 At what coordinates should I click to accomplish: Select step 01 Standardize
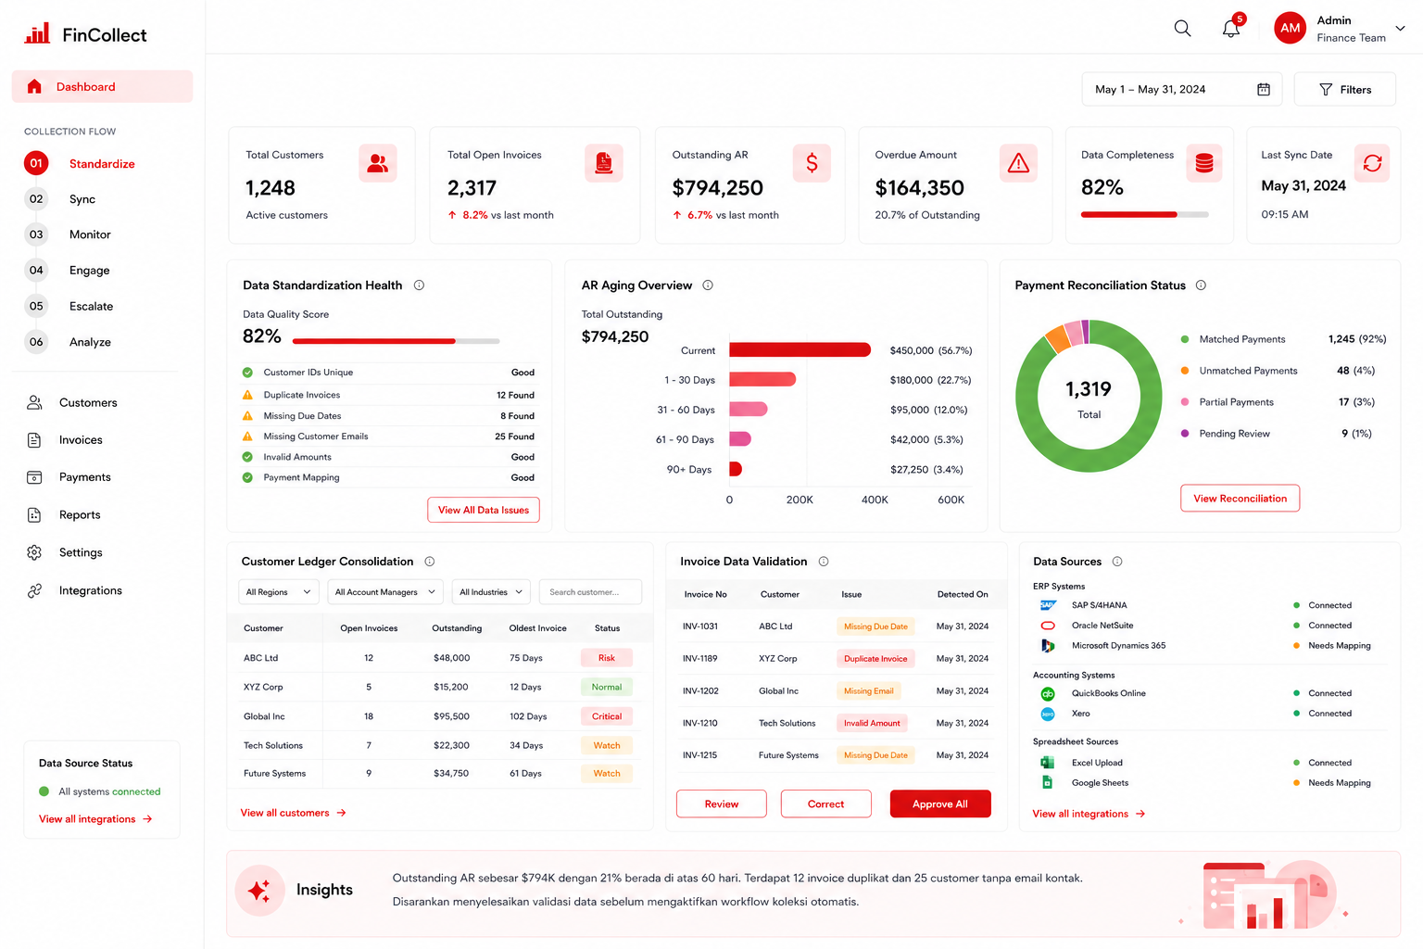[80, 164]
